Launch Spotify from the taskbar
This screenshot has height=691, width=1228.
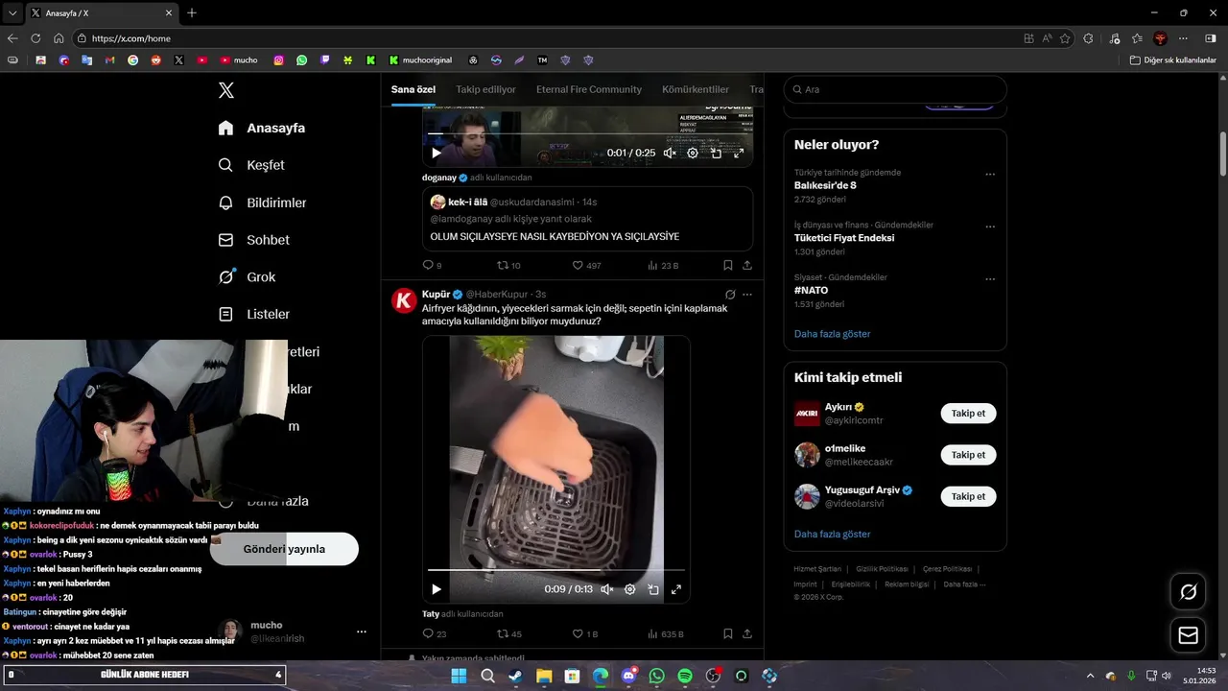[685, 676]
